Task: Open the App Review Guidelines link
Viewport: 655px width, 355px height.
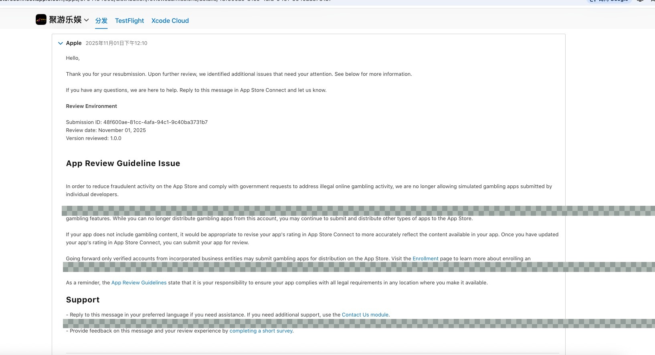Action: (139, 283)
